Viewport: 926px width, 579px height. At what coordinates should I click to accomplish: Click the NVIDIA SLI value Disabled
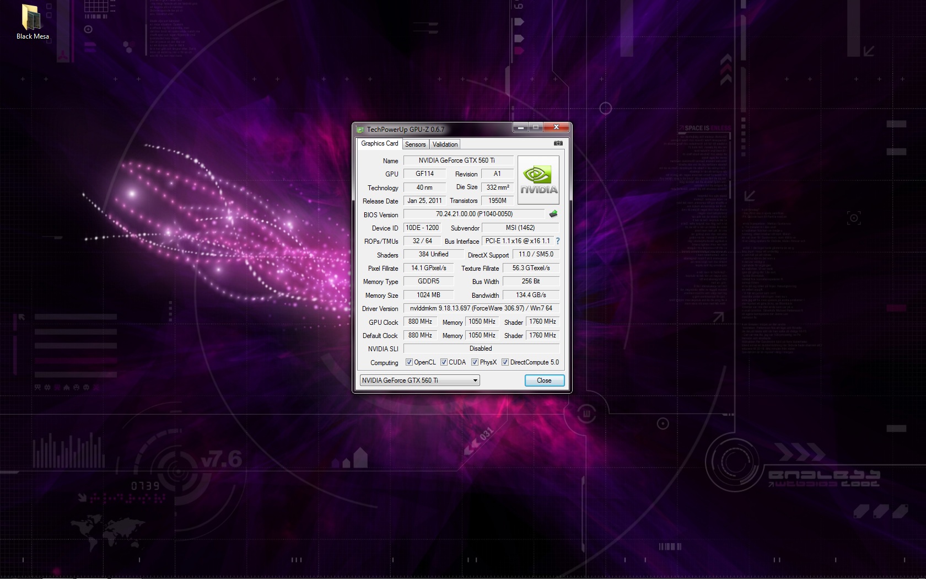point(481,349)
